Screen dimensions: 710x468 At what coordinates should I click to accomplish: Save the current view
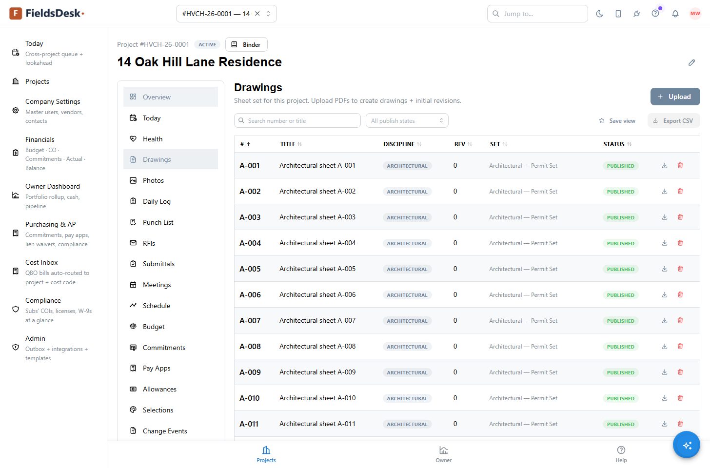tap(617, 120)
